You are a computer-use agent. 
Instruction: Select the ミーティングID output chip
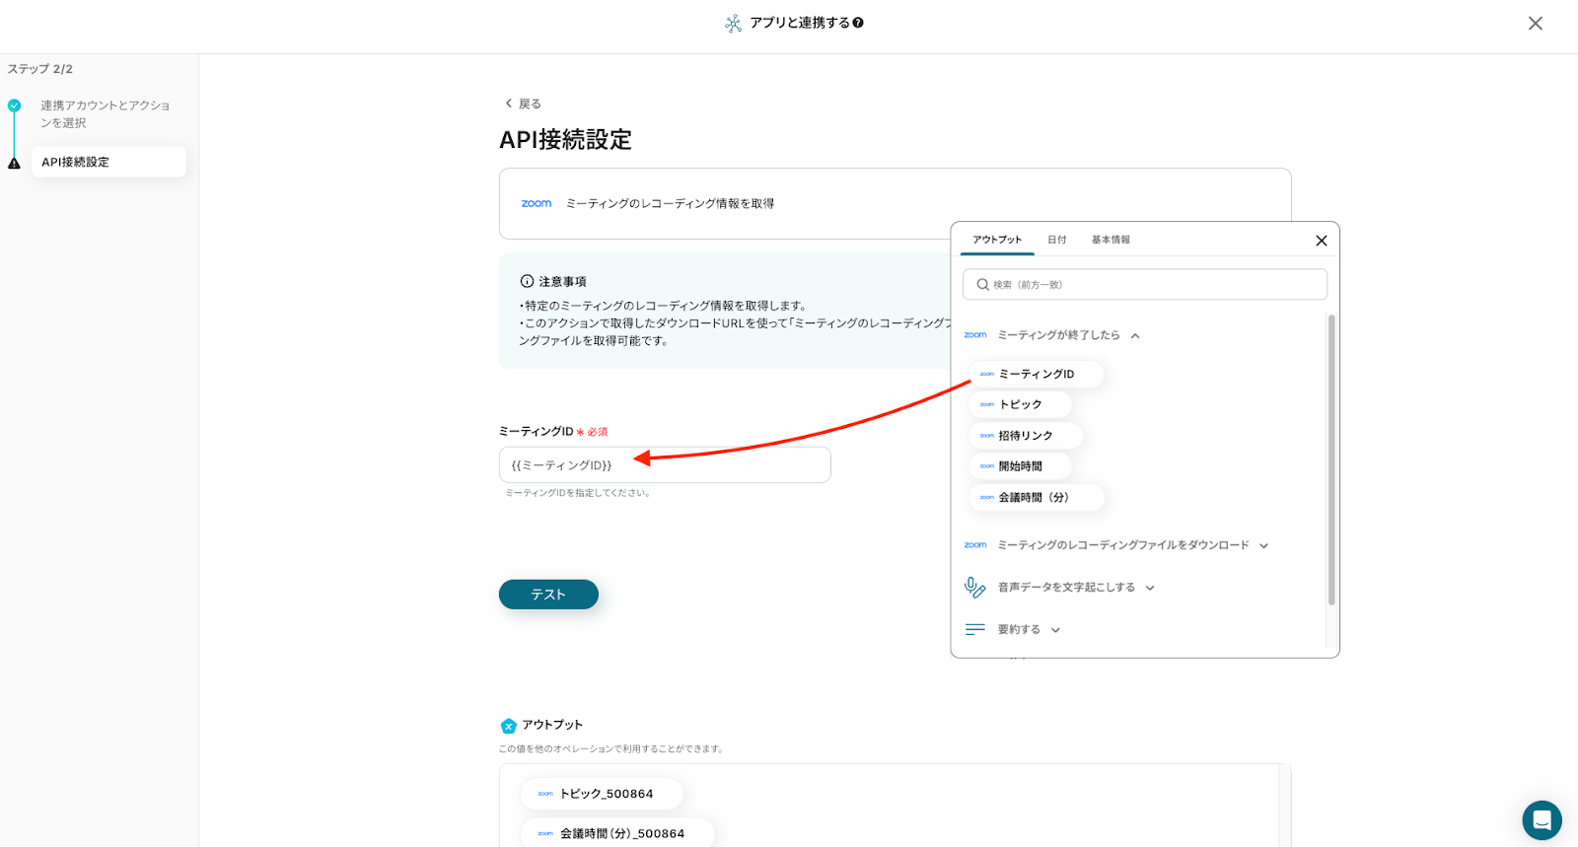(1036, 375)
